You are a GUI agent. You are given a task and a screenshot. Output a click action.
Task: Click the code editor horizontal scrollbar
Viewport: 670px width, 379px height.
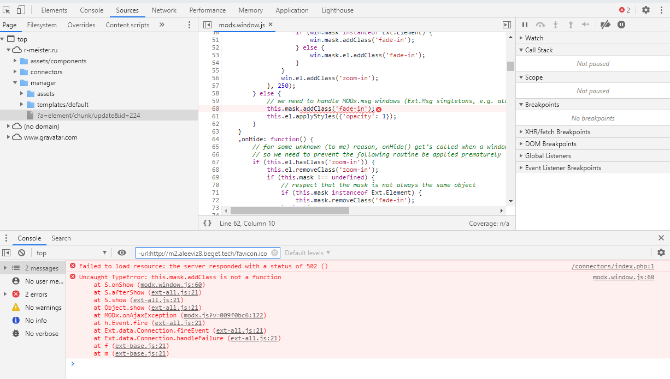[290, 210]
